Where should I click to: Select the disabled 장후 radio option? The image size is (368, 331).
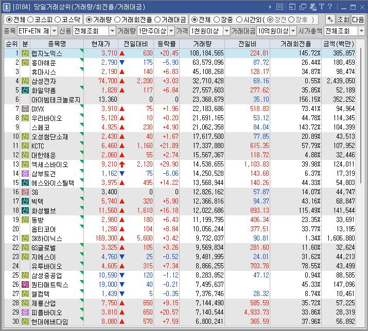point(291,20)
